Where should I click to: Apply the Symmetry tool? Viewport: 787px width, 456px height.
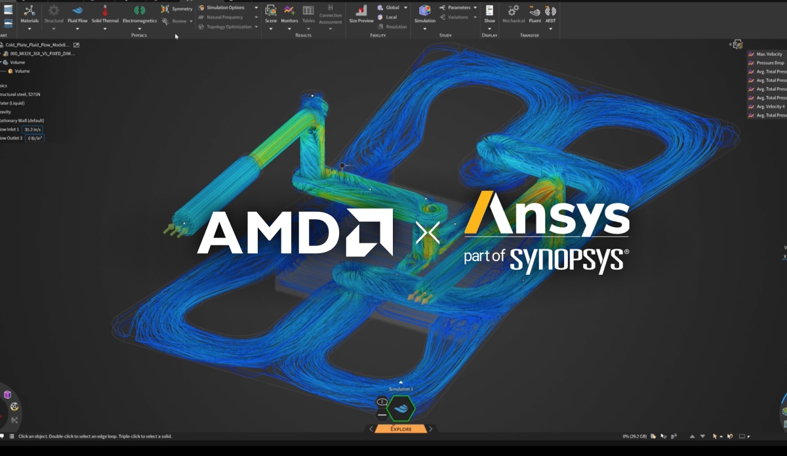[x=177, y=9]
